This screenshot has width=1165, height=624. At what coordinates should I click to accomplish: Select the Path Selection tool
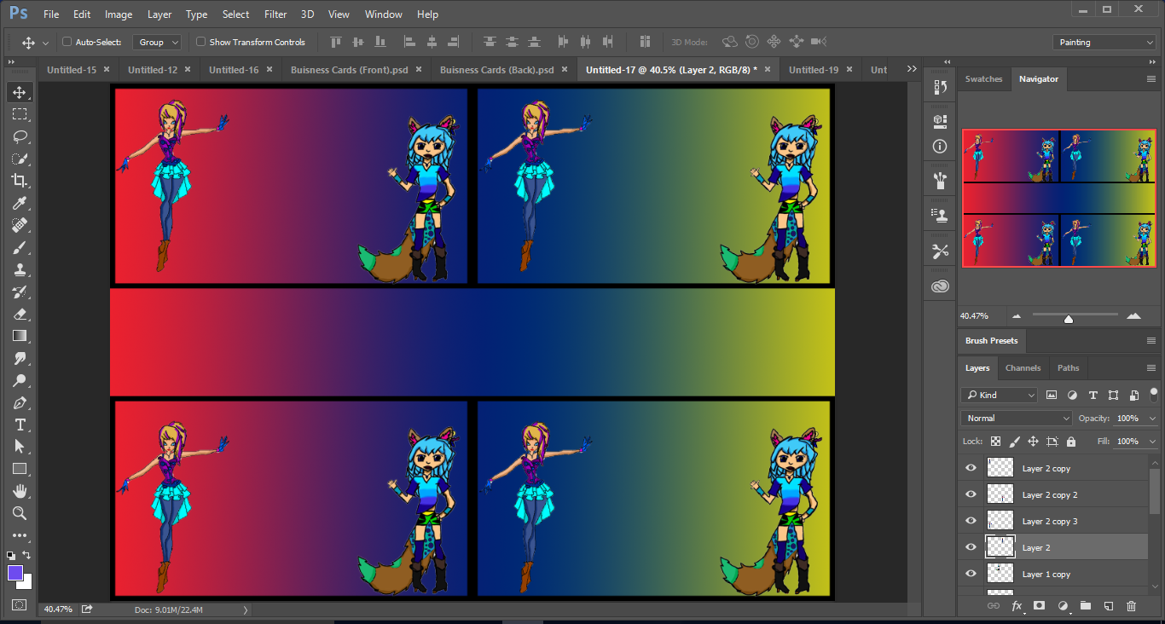(x=19, y=447)
